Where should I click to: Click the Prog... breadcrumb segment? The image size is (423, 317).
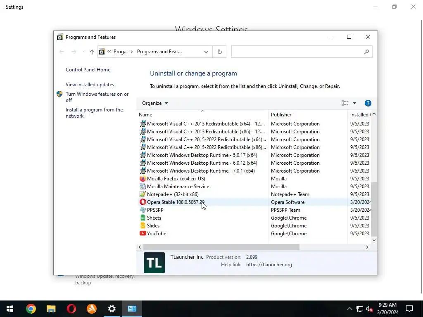pyautogui.click(x=120, y=52)
